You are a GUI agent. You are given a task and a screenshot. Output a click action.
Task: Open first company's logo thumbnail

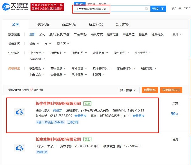(x=19, y=112)
